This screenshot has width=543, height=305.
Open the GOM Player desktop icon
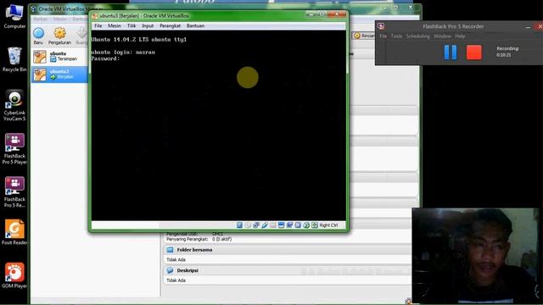coord(14,275)
